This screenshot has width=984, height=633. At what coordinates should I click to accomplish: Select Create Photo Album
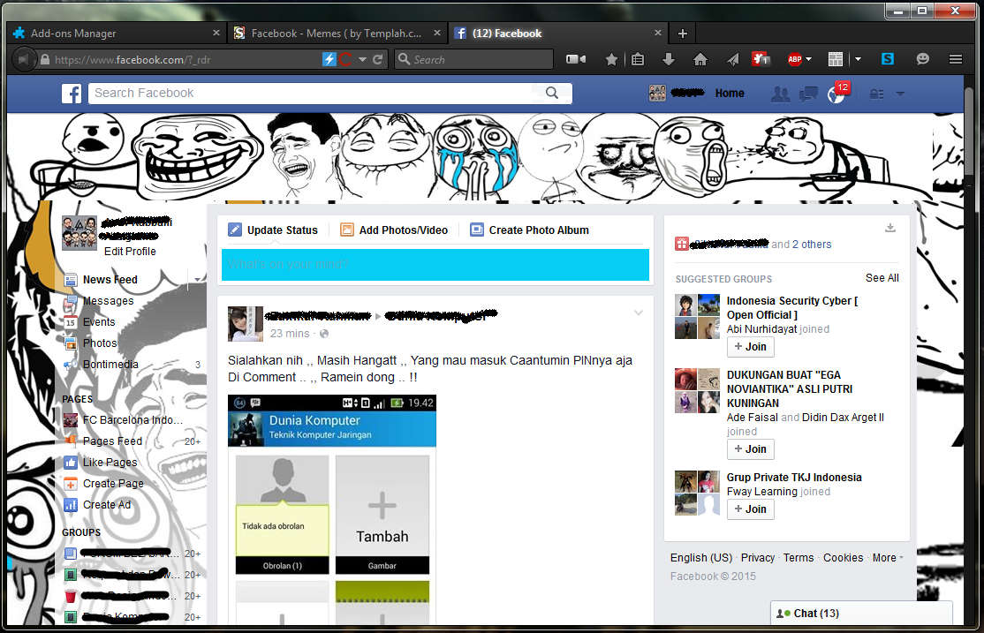coord(530,230)
